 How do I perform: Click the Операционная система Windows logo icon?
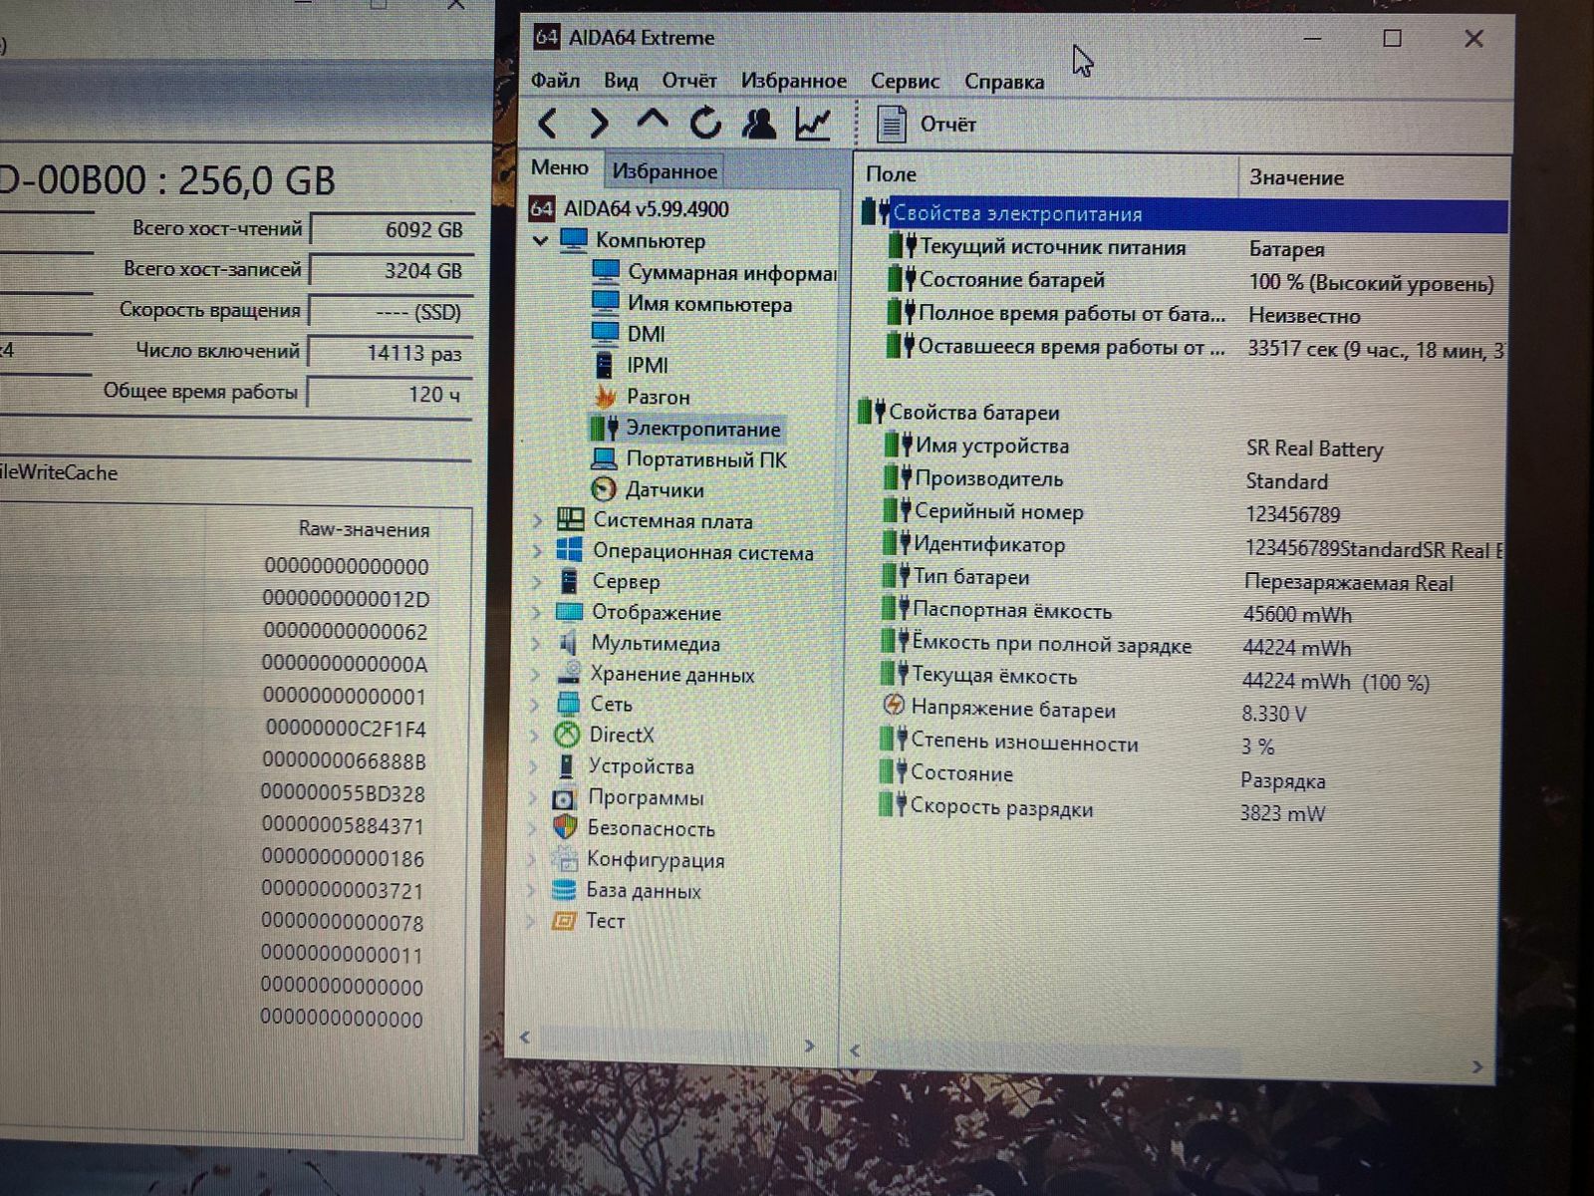[569, 551]
